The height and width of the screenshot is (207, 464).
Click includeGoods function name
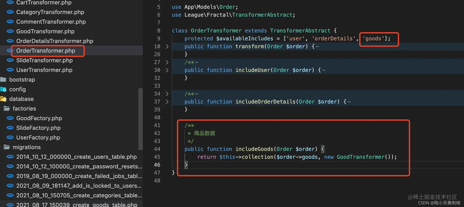tap(254, 149)
